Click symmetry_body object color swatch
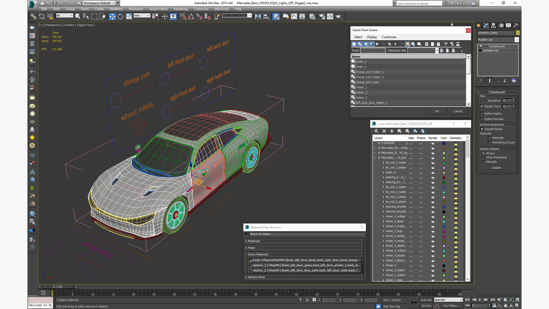This screenshot has height=309, width=549. coord(518,33)
